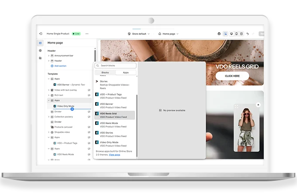Screen dimensions: 297x196
Task: Switch to mobile preview icon
Action: [x=236, y=34]
